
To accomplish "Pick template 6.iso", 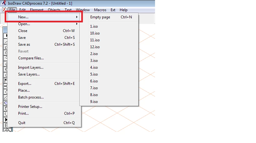I will pyautogui.click(x=109, y=81).
